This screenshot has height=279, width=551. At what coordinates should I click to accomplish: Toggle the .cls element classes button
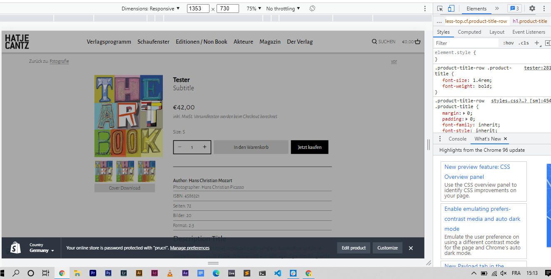click(x=524, y=43)
